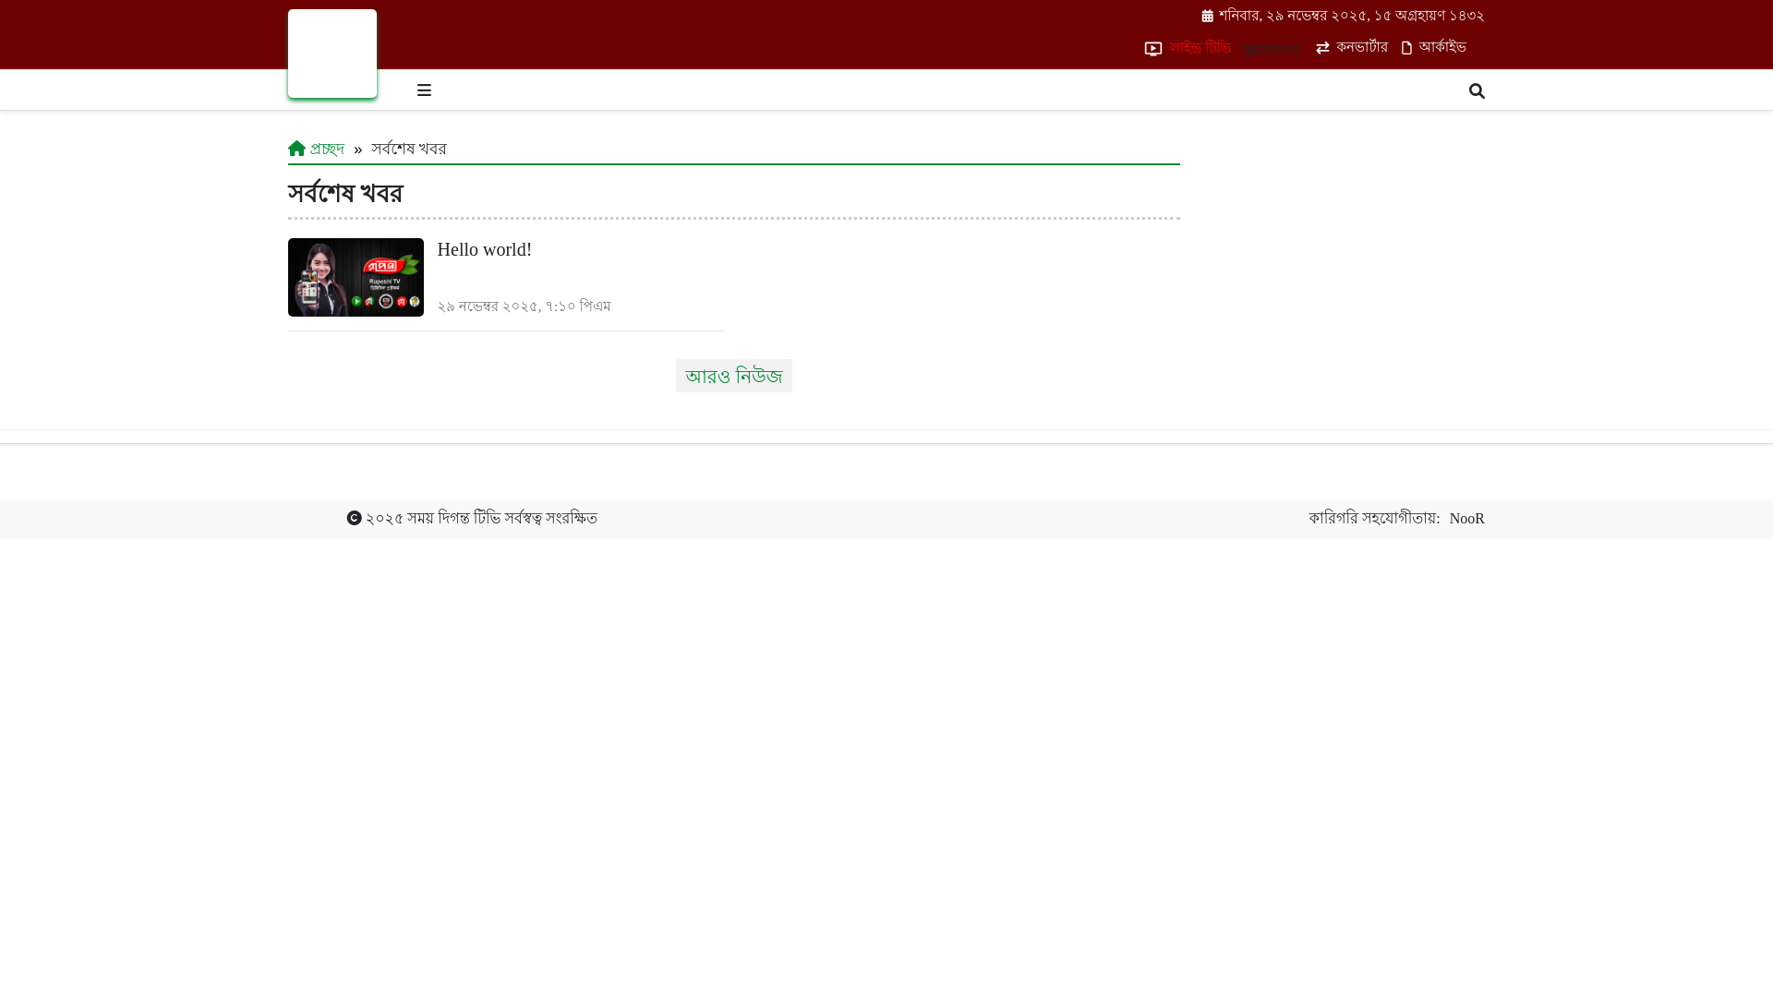This screenshot has width=1773, height=997.
Task: Click the সর্বশেষ খবর breadcrumb text
Action: pyautogui.click(x=408, y=149)
